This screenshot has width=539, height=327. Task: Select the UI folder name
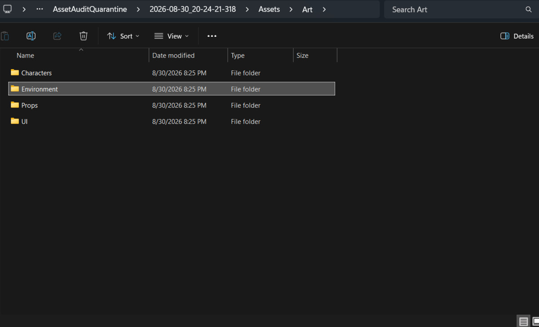[24, 121]
